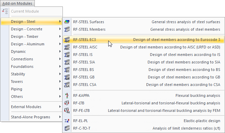Click the RF-LTB module icon
The width and height of the screenshot is (225, 133).
point(67,103)
